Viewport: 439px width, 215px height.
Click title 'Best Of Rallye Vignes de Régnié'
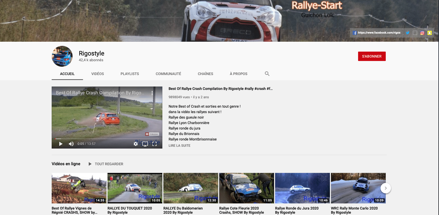pyautogui.click(x=74, y=210)
